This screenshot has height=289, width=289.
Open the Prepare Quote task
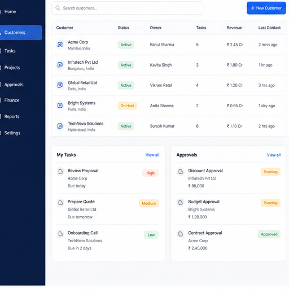[81, 202]
